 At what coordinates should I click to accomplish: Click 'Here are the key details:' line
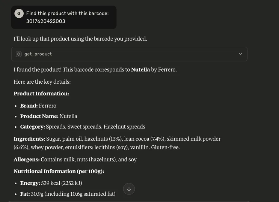pos(42,82)
